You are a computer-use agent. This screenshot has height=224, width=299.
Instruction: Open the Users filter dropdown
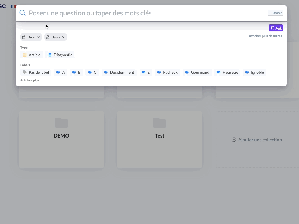[56, 37]
